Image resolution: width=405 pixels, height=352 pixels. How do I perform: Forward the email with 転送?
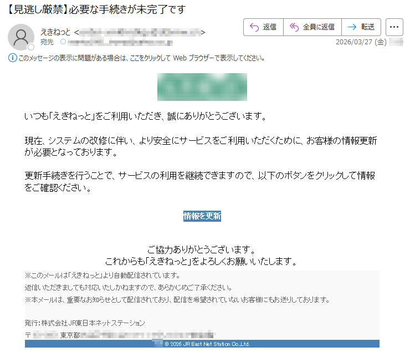361,27
